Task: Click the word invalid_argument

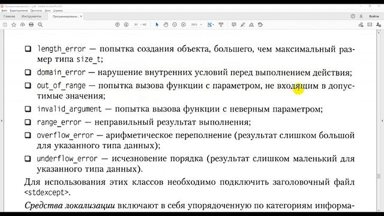Action: [x=70, y=109]
